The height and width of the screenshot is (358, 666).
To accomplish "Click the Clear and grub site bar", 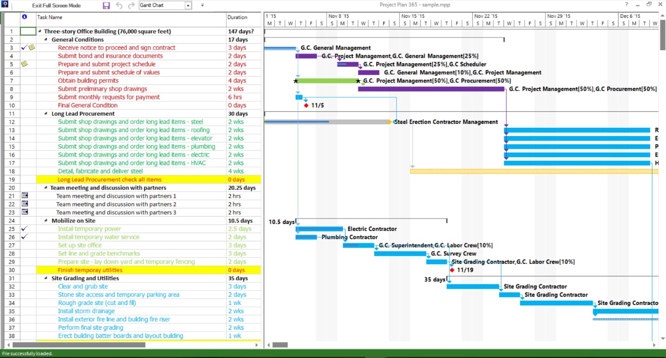I will pyautogui.click(x=473, y=286).
